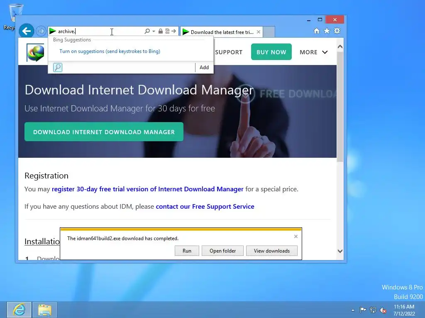Click the muted volume tray icon
This screenshot has width=425, height=318.
click(383, 310)
